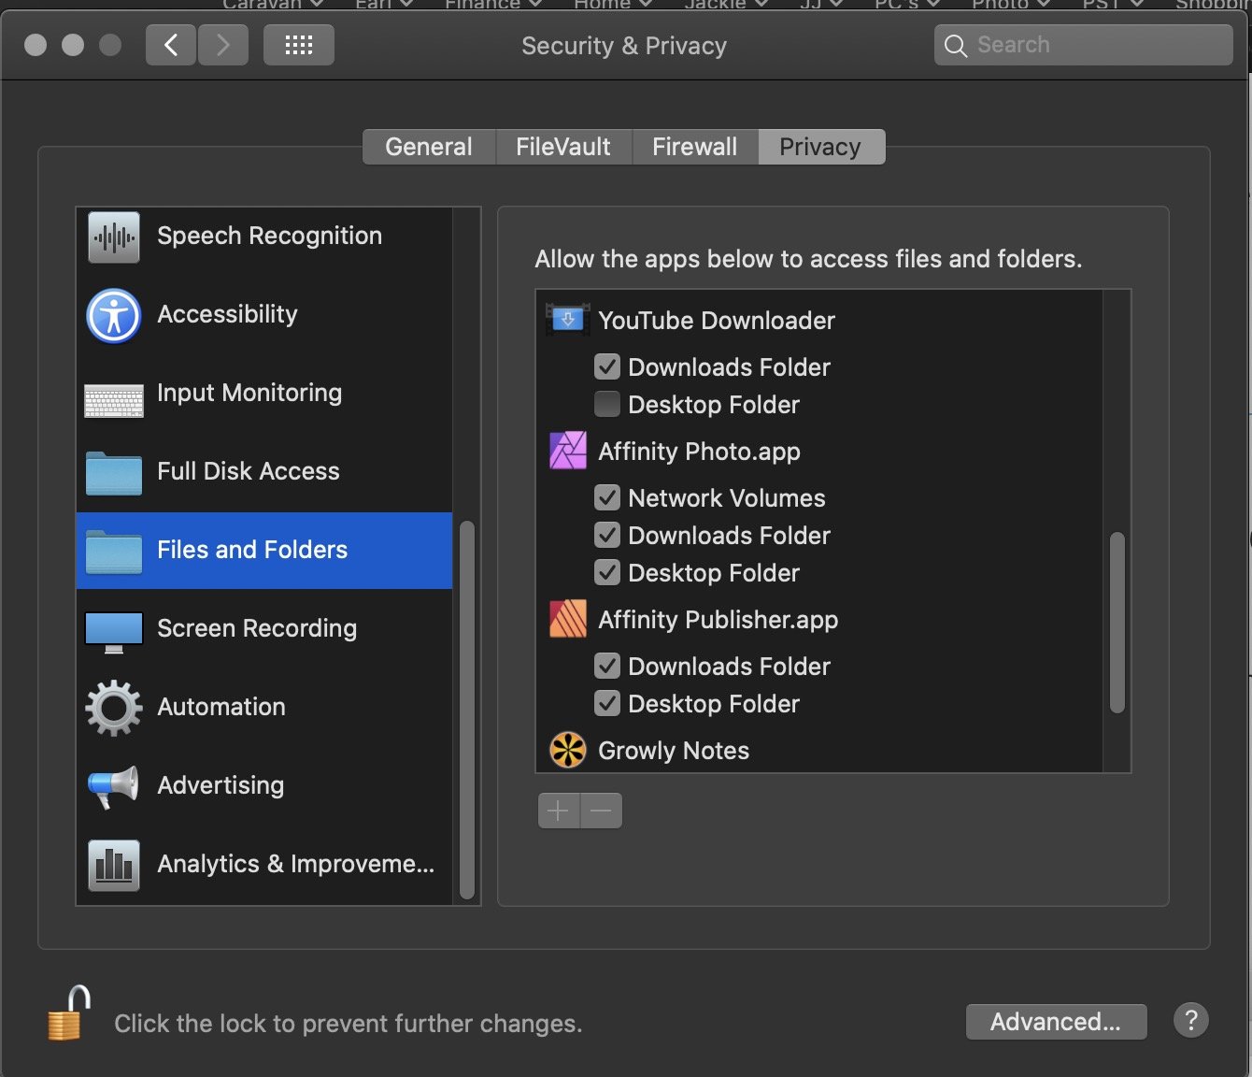Select the Affinity Publisher.app name text
Image resolution: width=1252 pixels, height=1077 pixels.
click(x=718, y=620)
